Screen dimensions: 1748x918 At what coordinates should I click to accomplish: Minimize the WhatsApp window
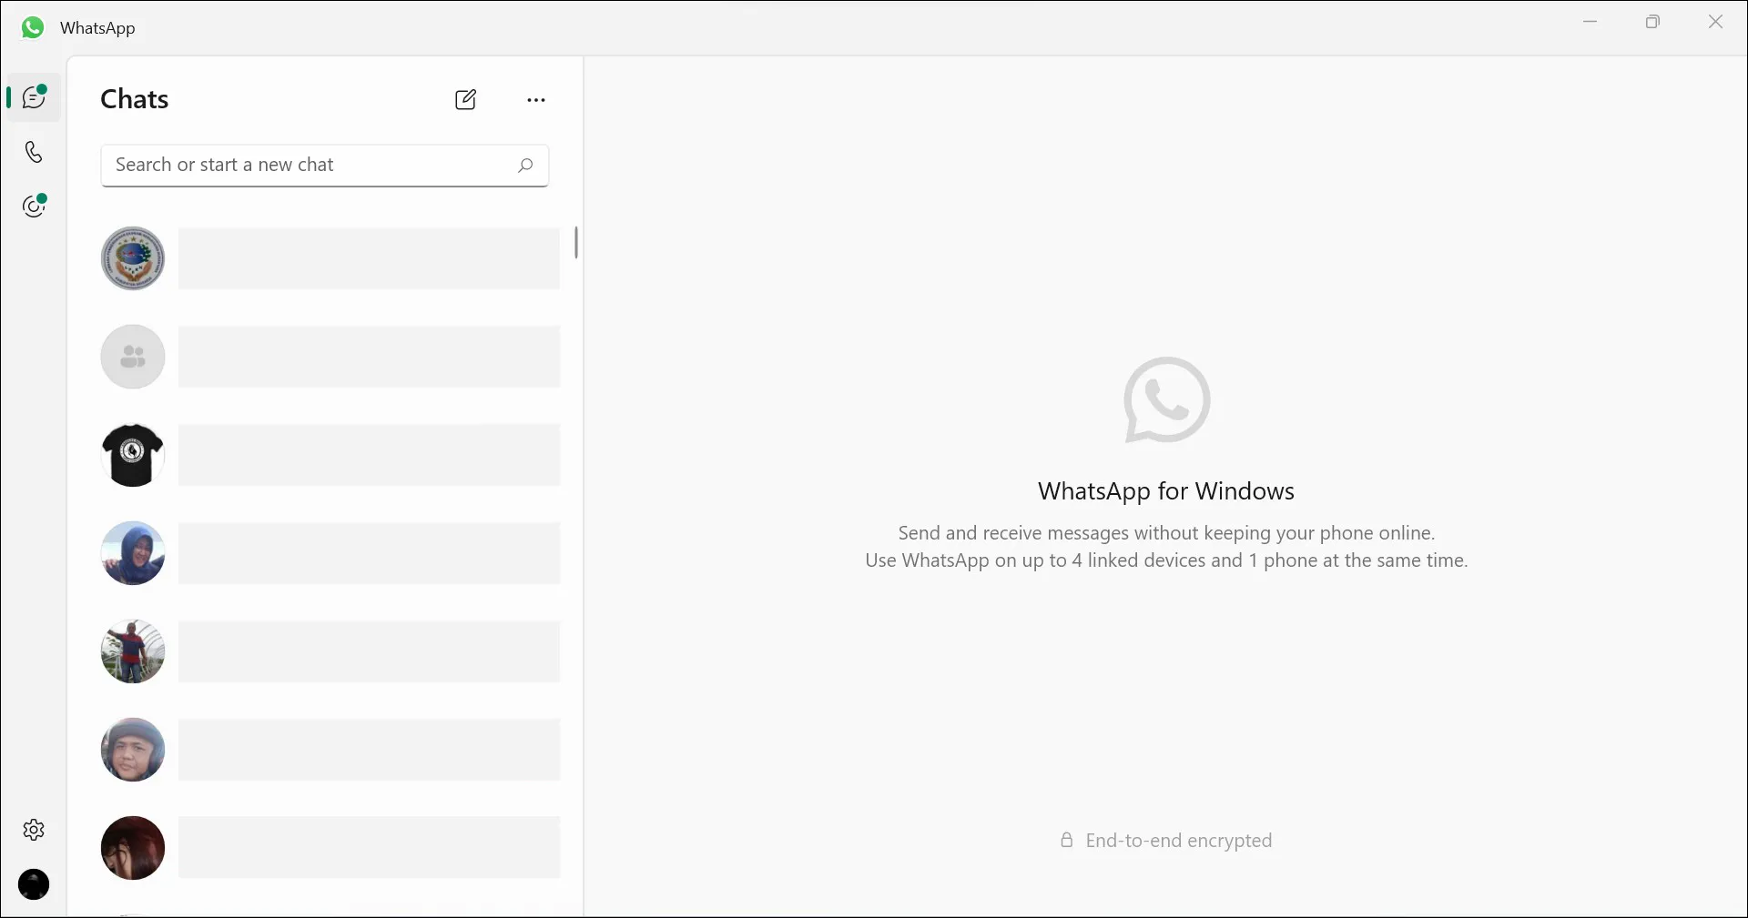1590,22
